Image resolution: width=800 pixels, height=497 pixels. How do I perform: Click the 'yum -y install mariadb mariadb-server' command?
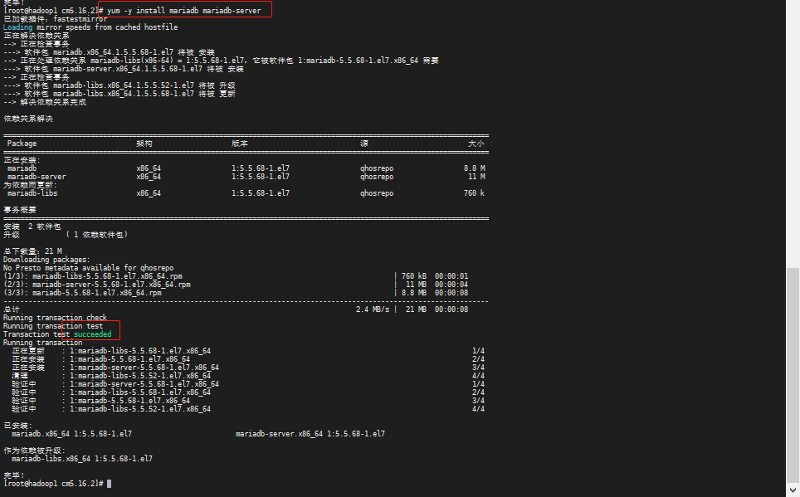click(183, 10)
